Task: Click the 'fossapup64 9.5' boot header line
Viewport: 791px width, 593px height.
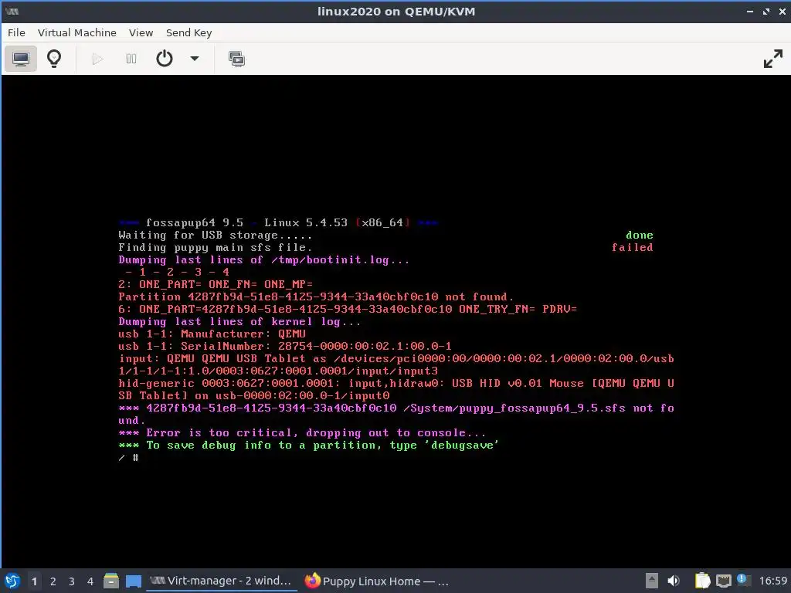Action: coord(278,222)
